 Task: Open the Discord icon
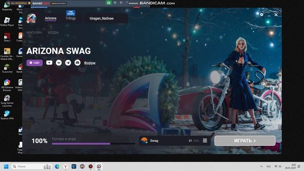77,63
